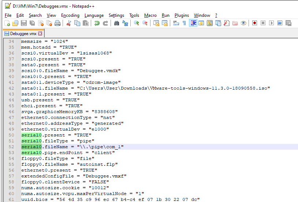The image size is (298, 202).
Task: Click the Close All documents icon
Action: point(49,23)
